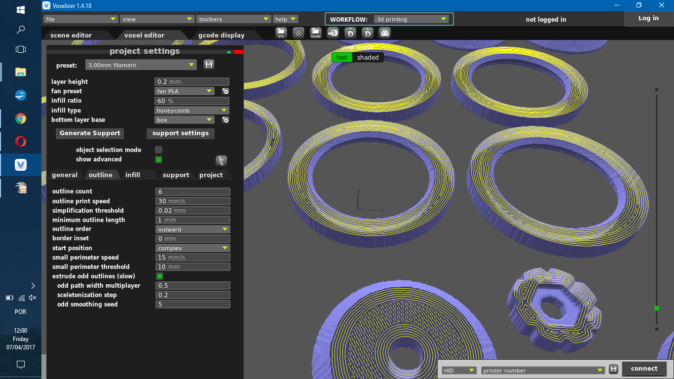Open the network Wi-Fi tray icon
Image resolution: width=674 pixels, height=379 pixels.
point(21,298)
